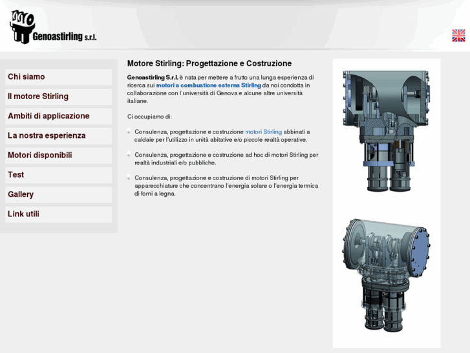The image size is (470, 353).
Task: Click bullet marker beside 'apparecchiature' item
Action: click(x=129, y=178)
